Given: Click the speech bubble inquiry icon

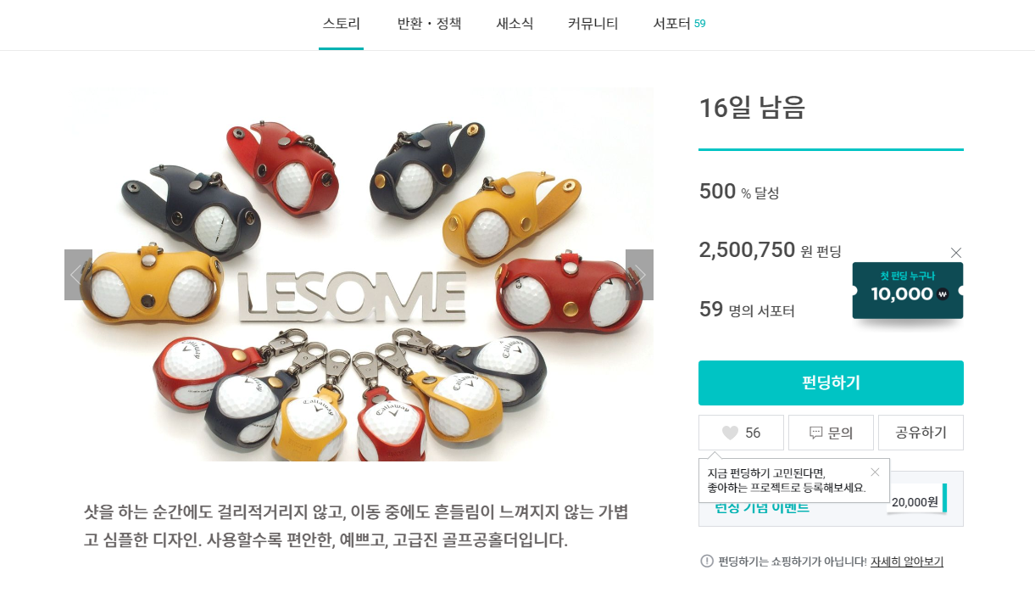Looking at the screenshot, I should click(x=816, y=433).
